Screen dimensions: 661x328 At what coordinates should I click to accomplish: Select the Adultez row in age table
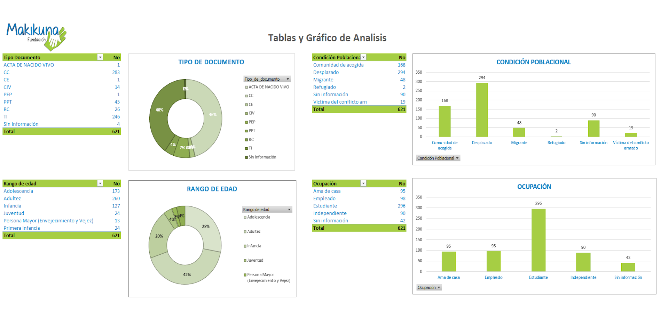pyautogui.click(x=13, y=198)
